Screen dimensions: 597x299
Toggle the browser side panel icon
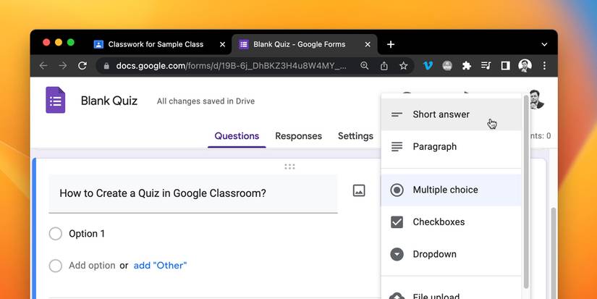(505, 66)
